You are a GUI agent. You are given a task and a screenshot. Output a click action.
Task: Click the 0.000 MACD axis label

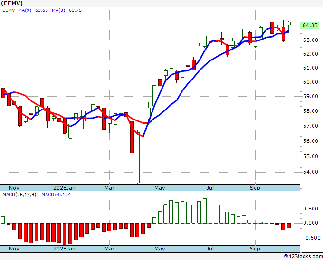(x=311, y=223)
